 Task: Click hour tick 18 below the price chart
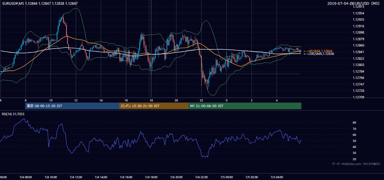click(151, 100)
